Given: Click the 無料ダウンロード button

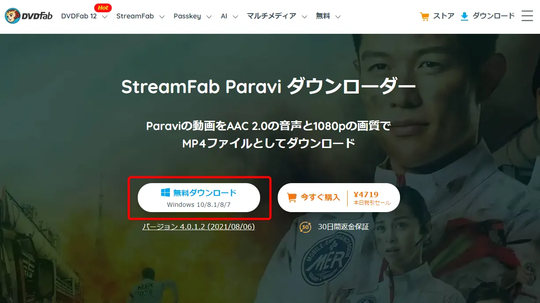Looking at the screenshot, I should click(199, 198).
